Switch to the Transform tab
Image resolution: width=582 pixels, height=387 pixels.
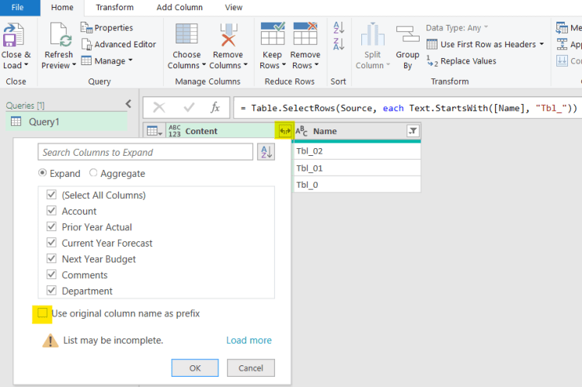click(x=114, y=8)
